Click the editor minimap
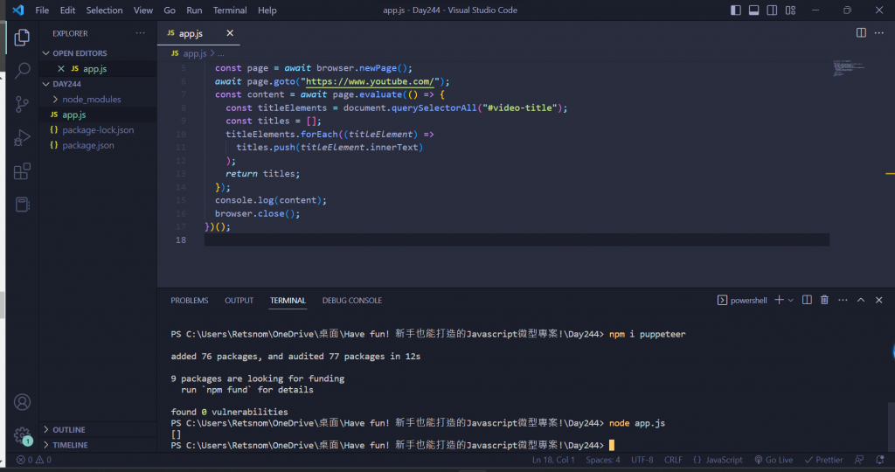The height and width of the screenshot is (472, 895). pyautogui.click(x=849, y=68)
